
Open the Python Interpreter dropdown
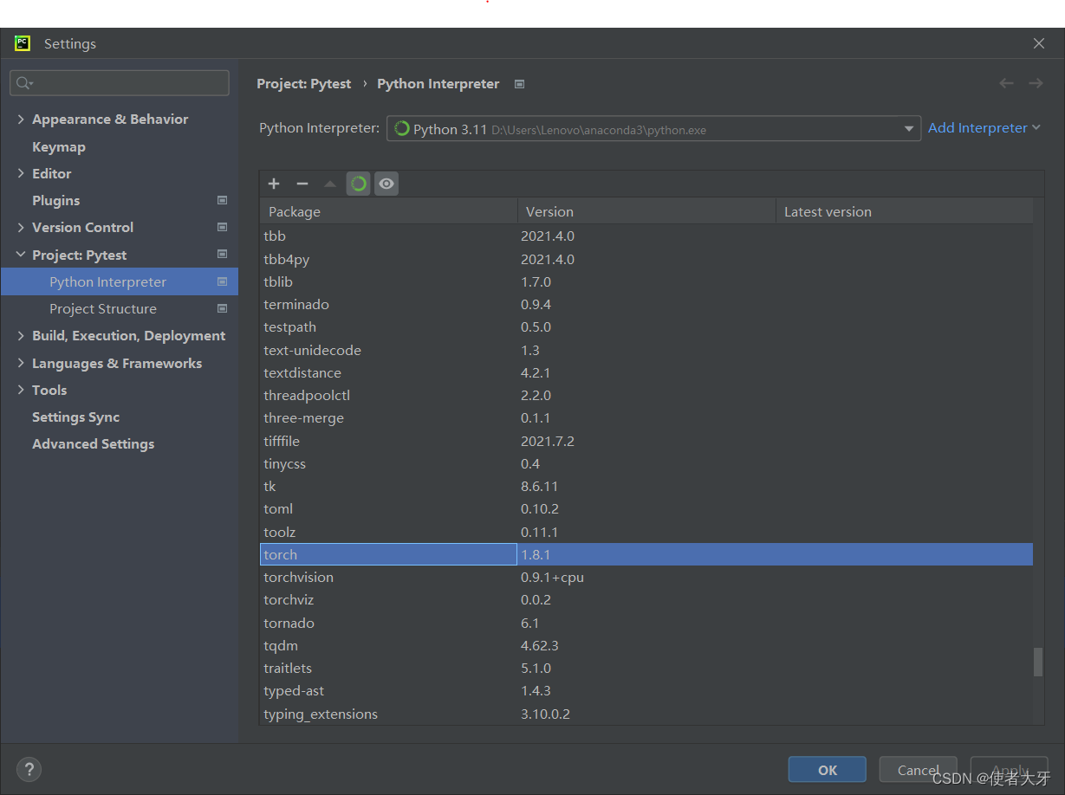pyautogui.click(x=653, y=128)
